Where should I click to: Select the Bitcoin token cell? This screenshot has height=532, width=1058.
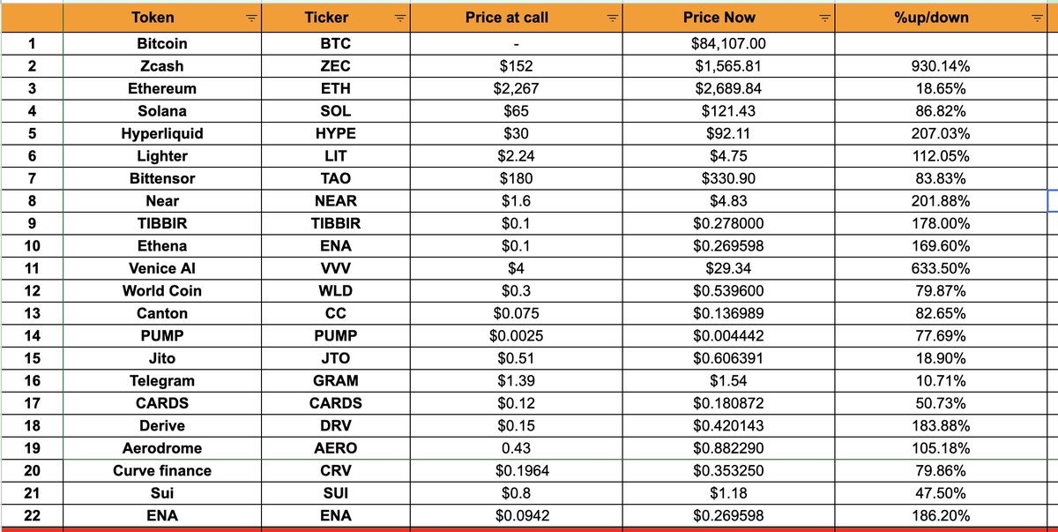(x=162, y=44)
